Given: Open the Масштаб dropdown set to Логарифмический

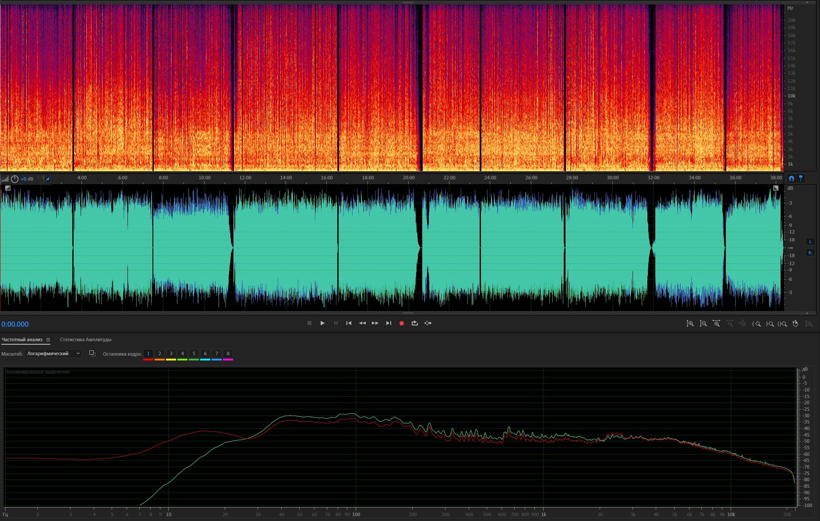Looking at the screenshot, I should [x=53, y=353].
